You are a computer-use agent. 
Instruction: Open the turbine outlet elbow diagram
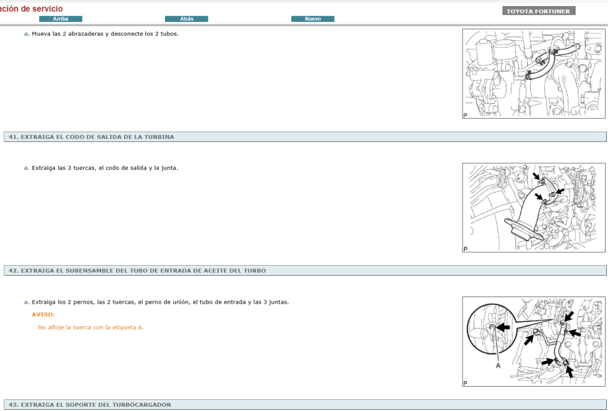[534, 208]
